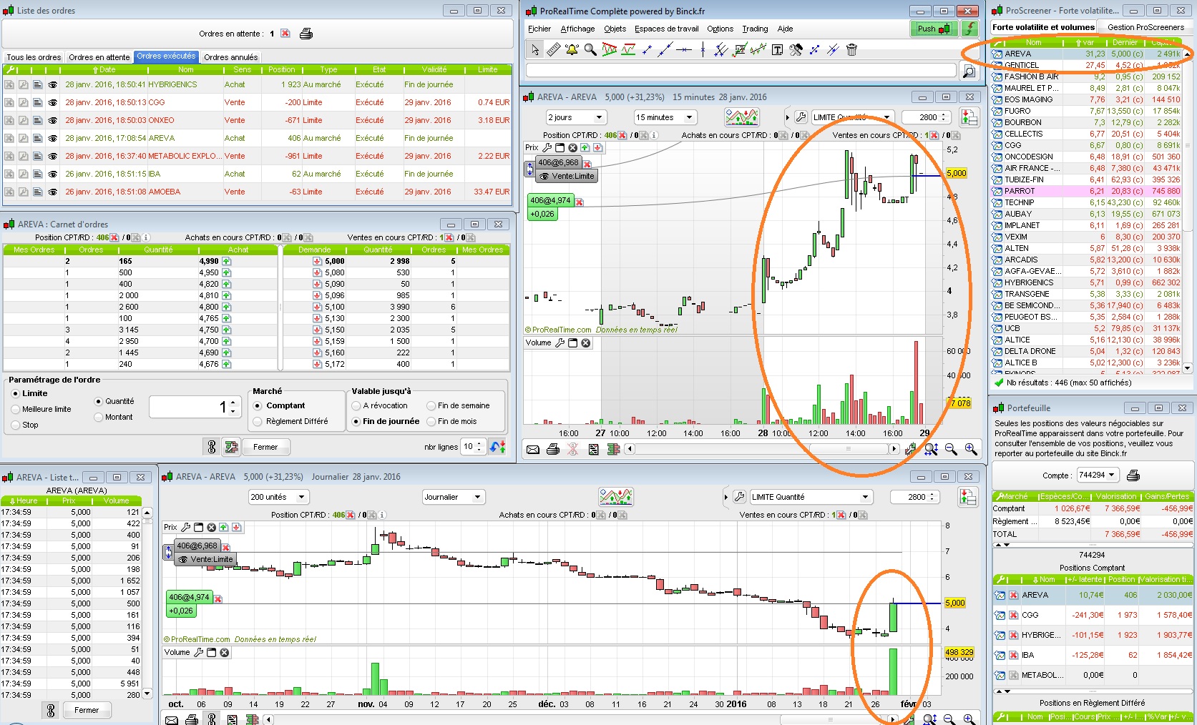
Task: Open the 200 unités dropdown on daily chart
Action: pos(278,497)
